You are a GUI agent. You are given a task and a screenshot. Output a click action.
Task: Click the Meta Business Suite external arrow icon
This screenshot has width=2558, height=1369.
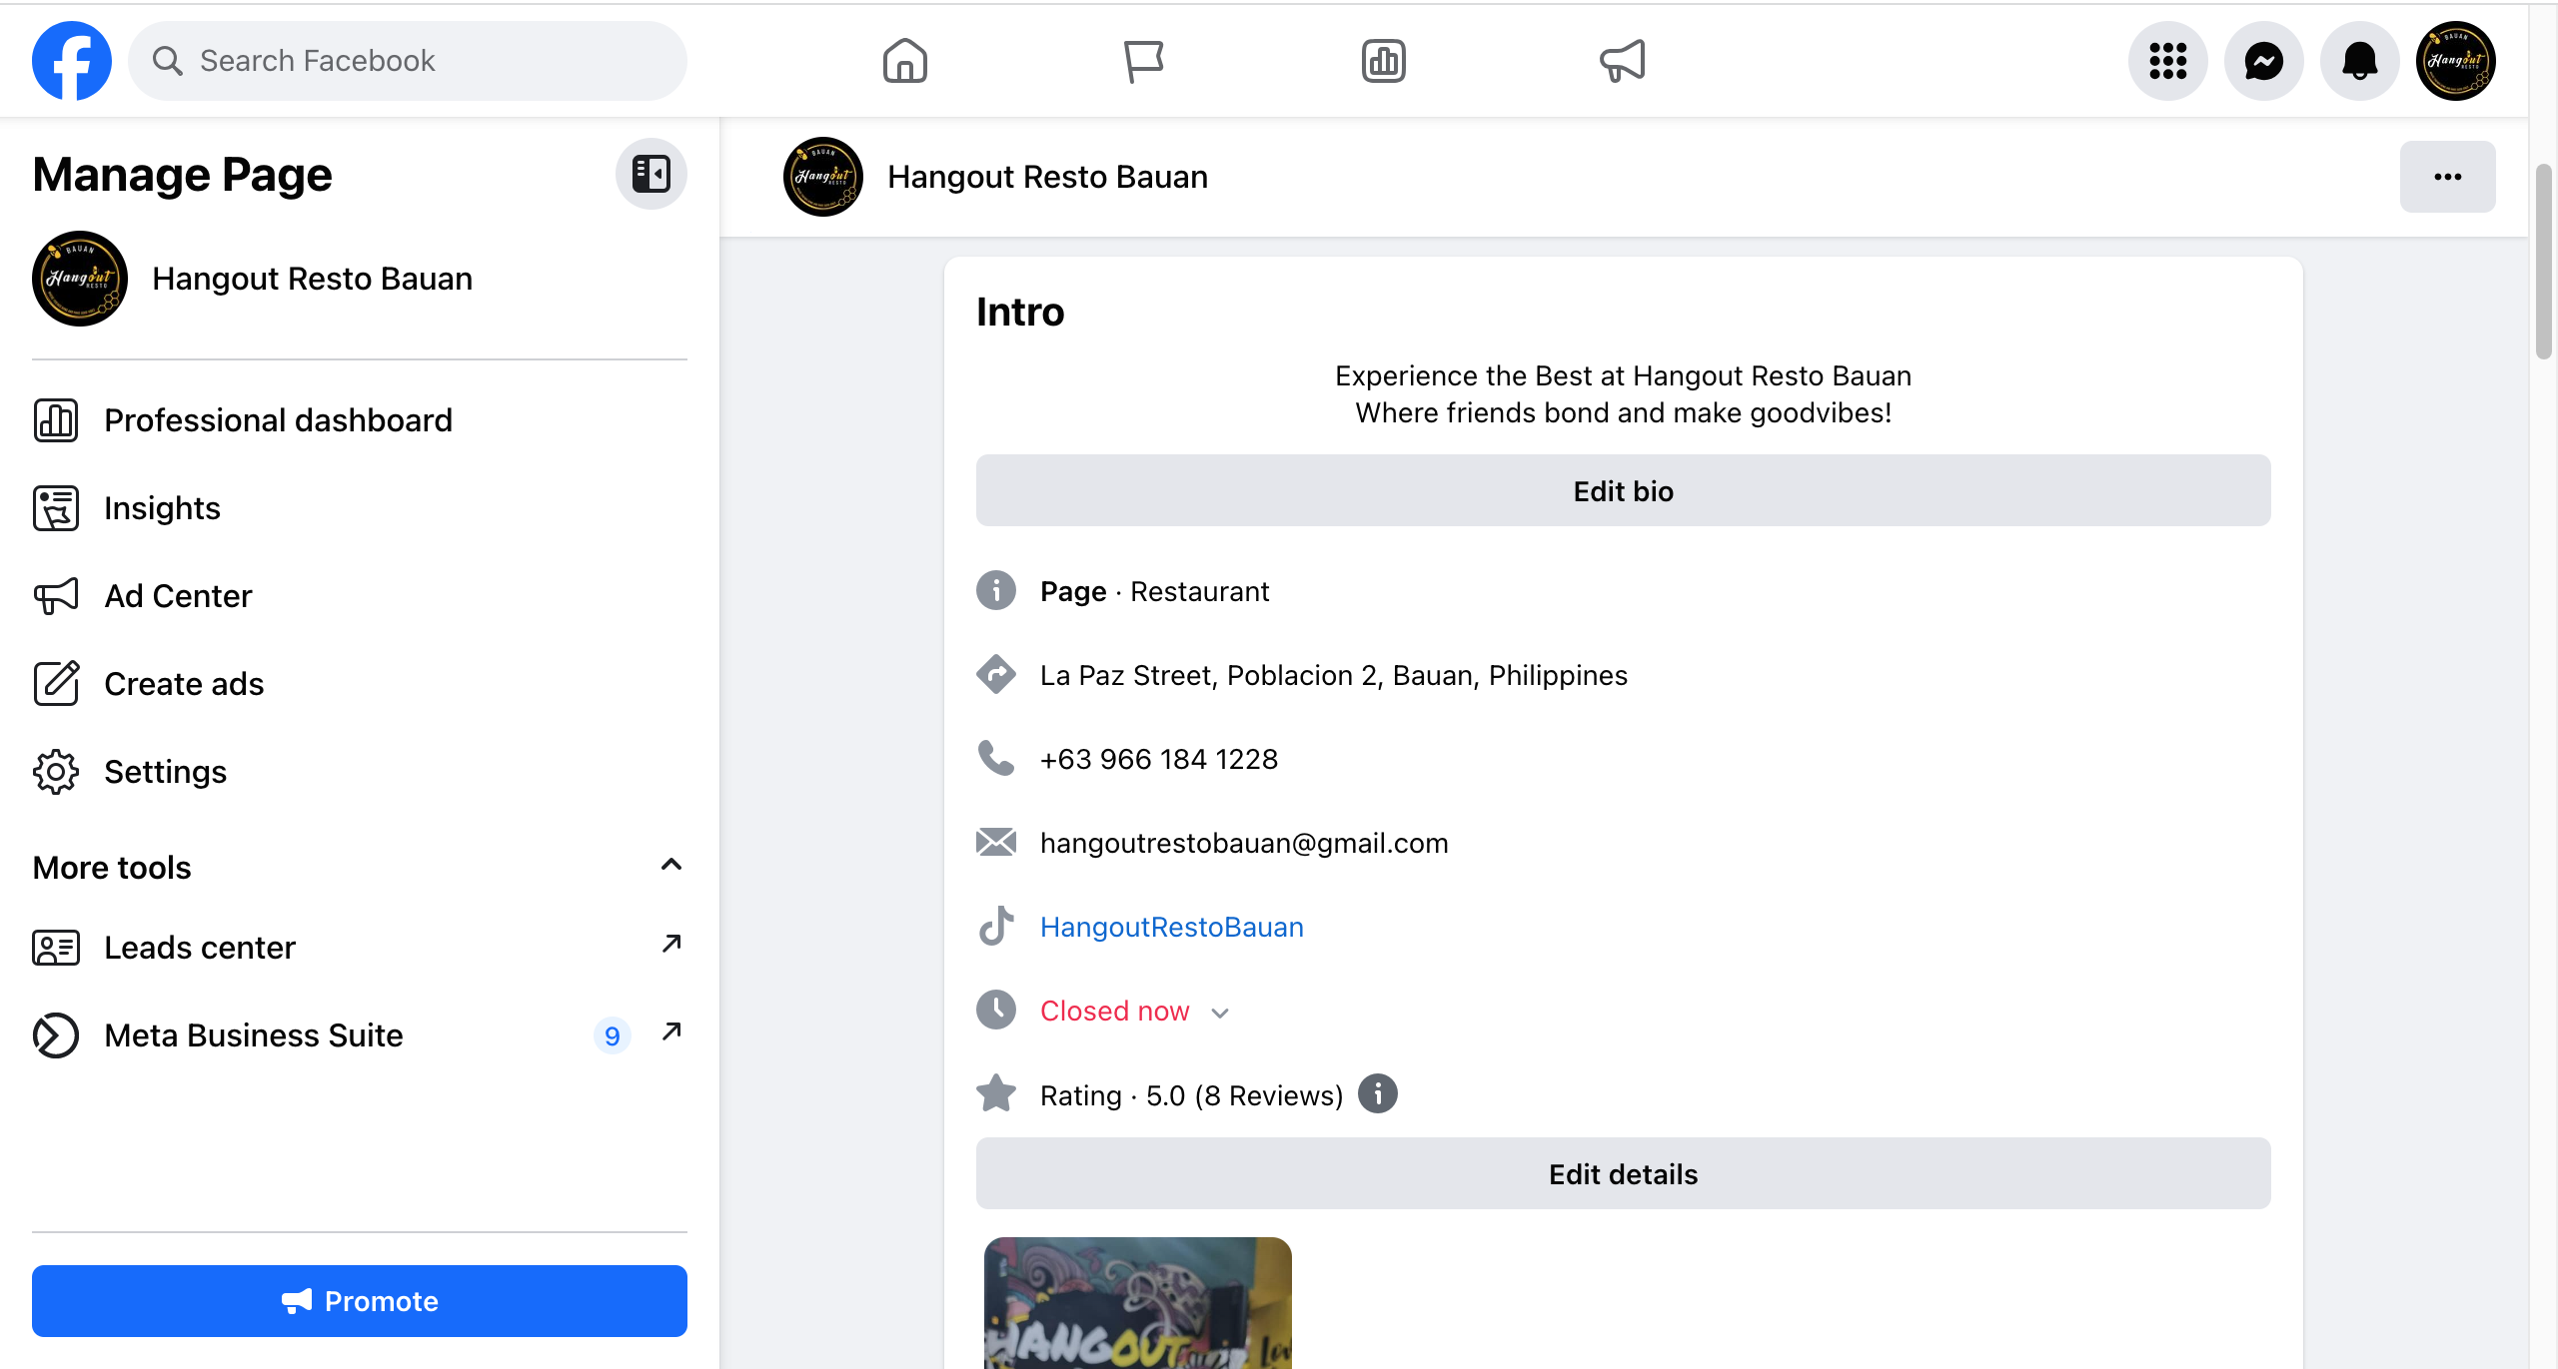[x=671, y=1031]
